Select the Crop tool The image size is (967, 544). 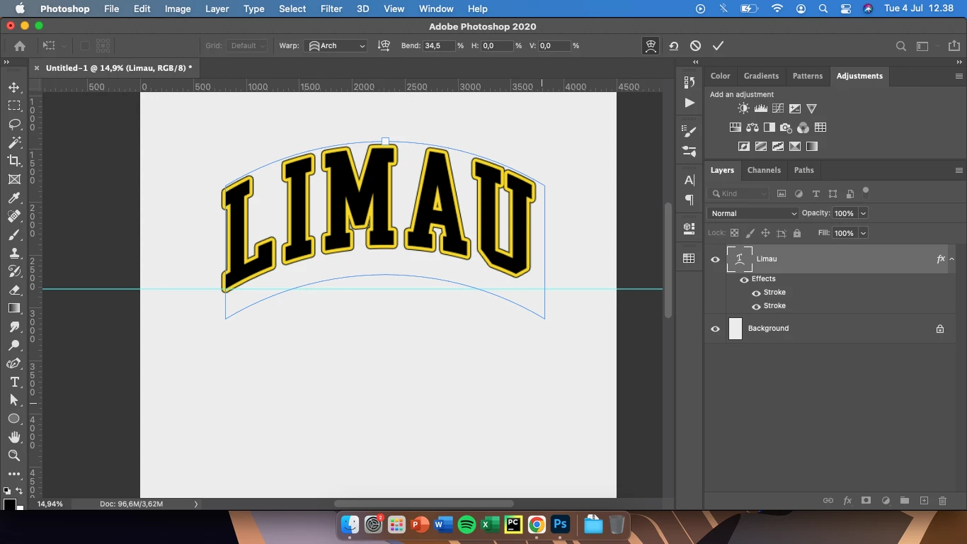coord(14,161)
